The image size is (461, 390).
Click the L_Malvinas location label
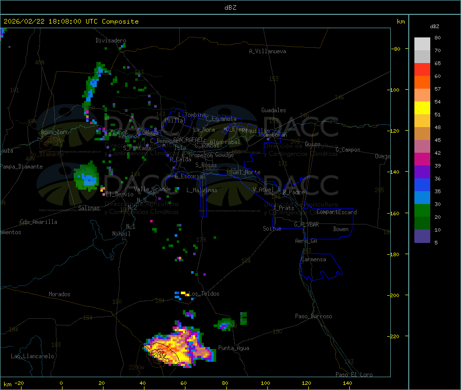(202, 190)
